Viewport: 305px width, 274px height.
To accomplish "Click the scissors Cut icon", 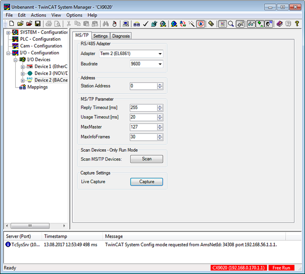I will [x=68, y=24].
